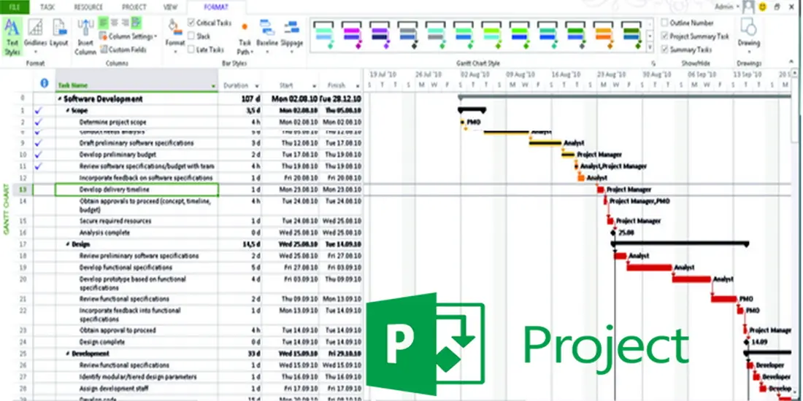Collapse the Design summary task
This screenshot has width=803, height=401.
click(68, 244)
